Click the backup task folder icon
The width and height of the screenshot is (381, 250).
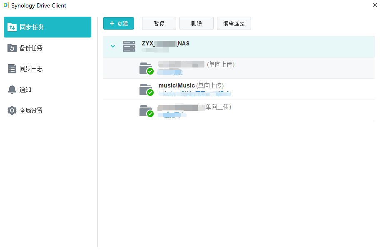pos(12,48)
